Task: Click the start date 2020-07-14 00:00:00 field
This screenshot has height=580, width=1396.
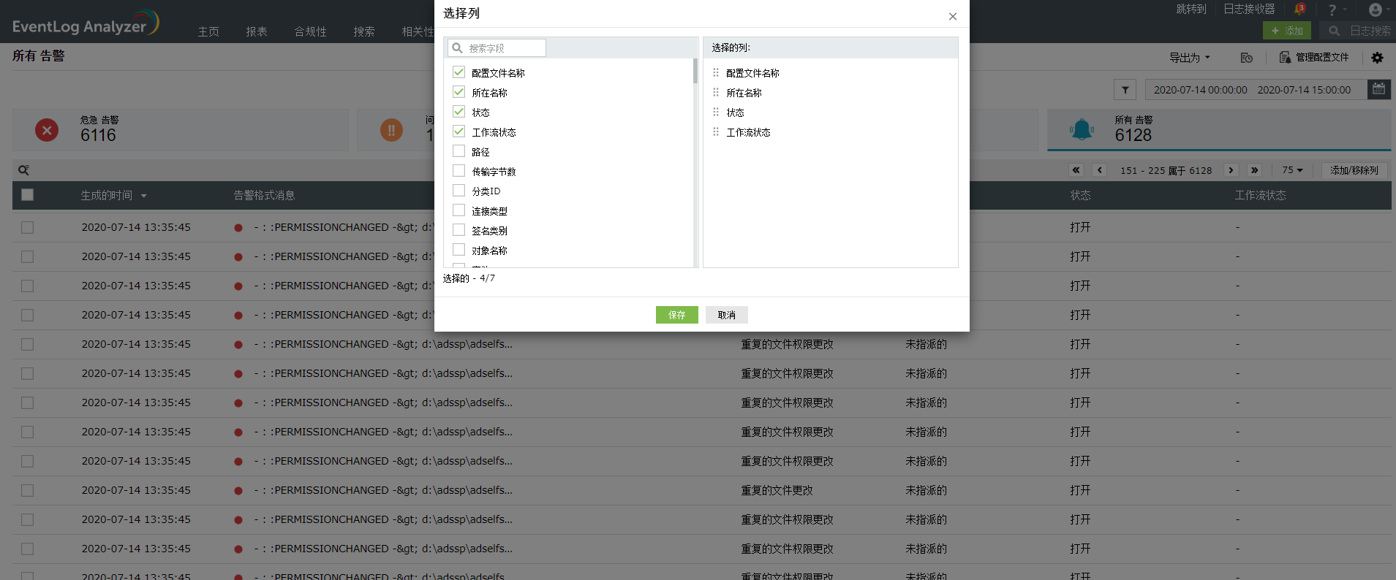Action: [1200, 90]
